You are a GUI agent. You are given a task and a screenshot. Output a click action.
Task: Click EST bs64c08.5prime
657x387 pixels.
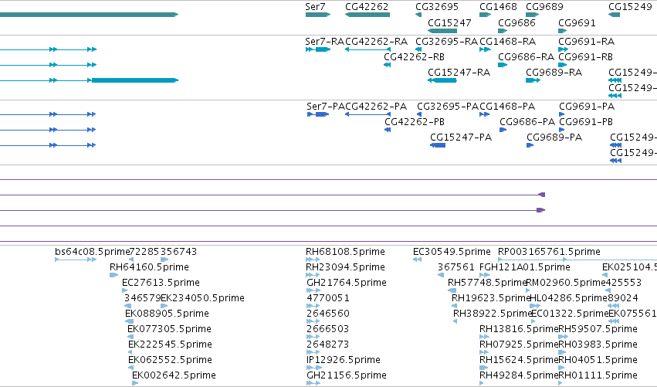point(92,252)
